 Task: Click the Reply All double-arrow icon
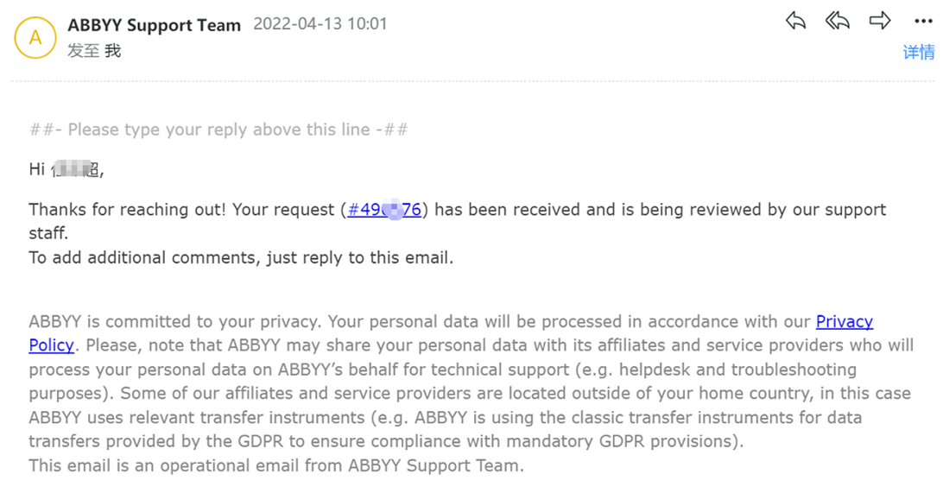(837, 22)
